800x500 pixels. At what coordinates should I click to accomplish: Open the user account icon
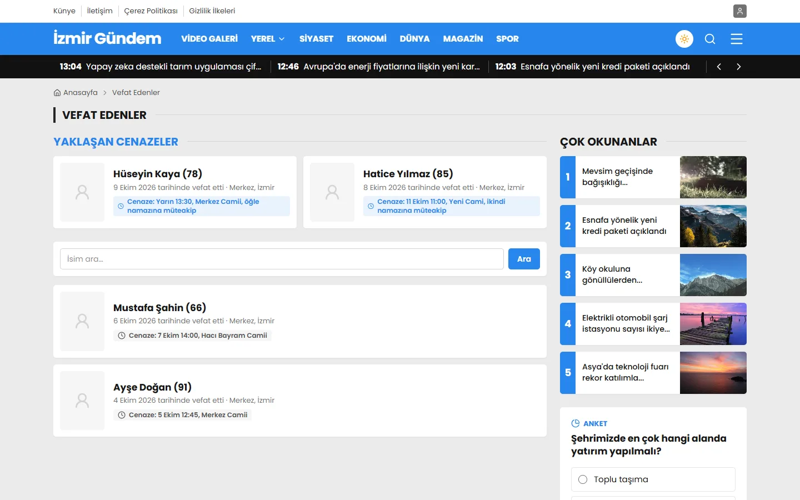tap(739, 11)
